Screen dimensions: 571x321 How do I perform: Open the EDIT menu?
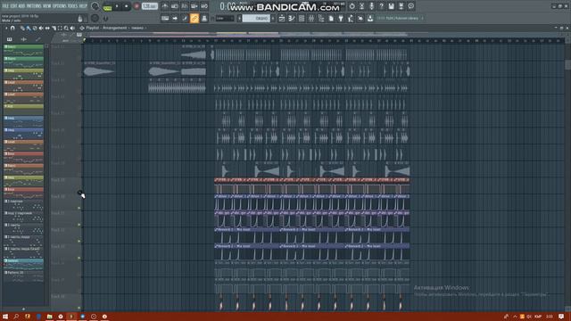(14, 6)
